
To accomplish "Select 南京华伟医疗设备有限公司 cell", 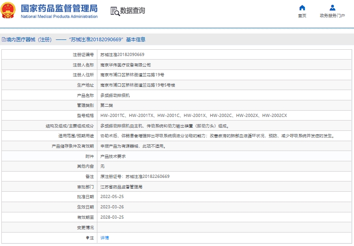I will [126, 65].
